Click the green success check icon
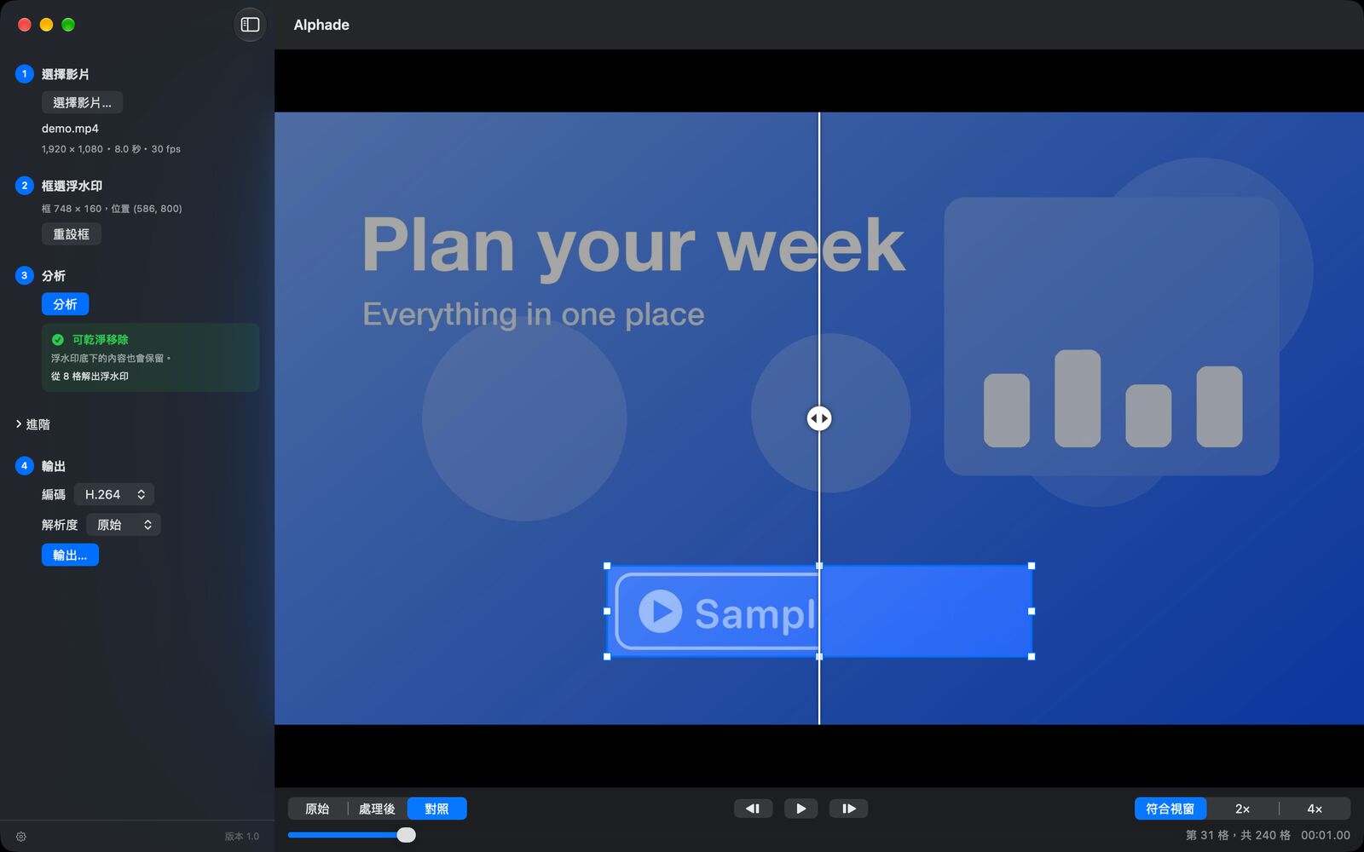This screenshot has height=852, width=1364. tap(58, 339)
